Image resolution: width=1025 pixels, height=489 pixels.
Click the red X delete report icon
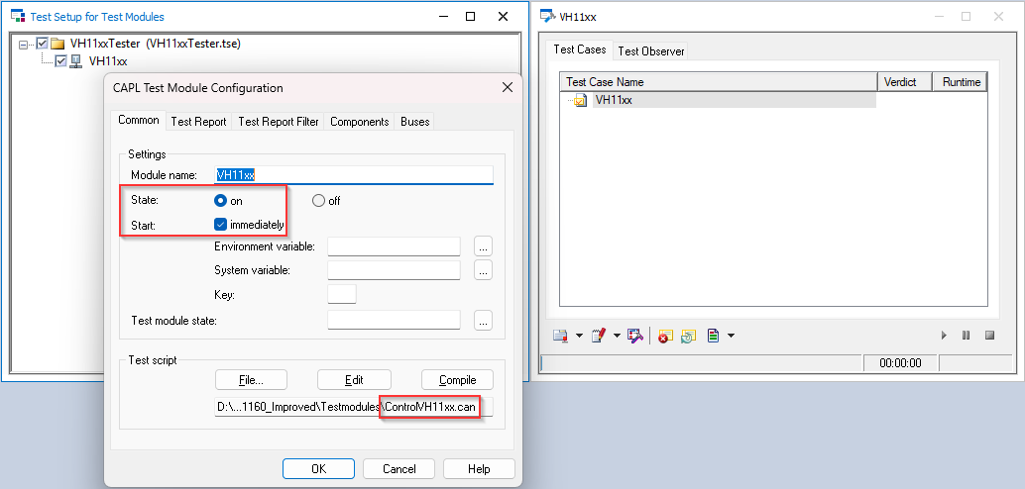pyautogui.click(x=664, y=337)
